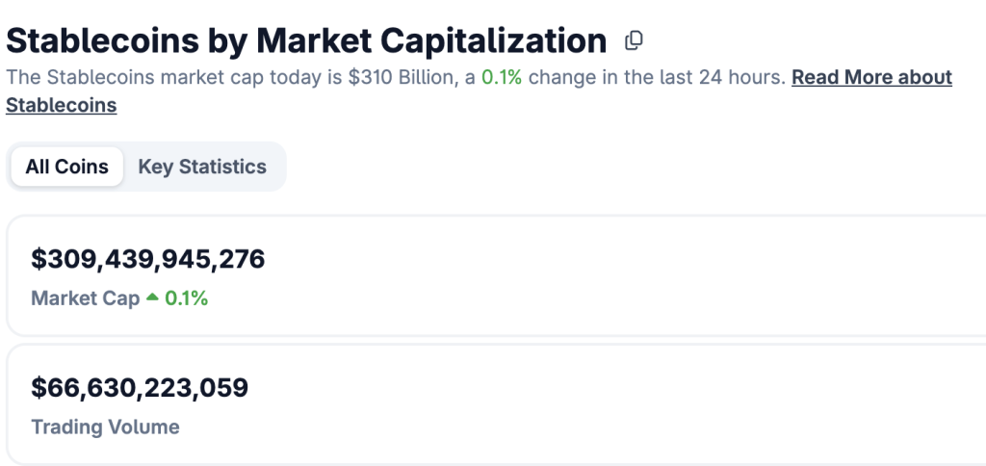Click the Stablecoins by Market Capitalization heading

306,40
